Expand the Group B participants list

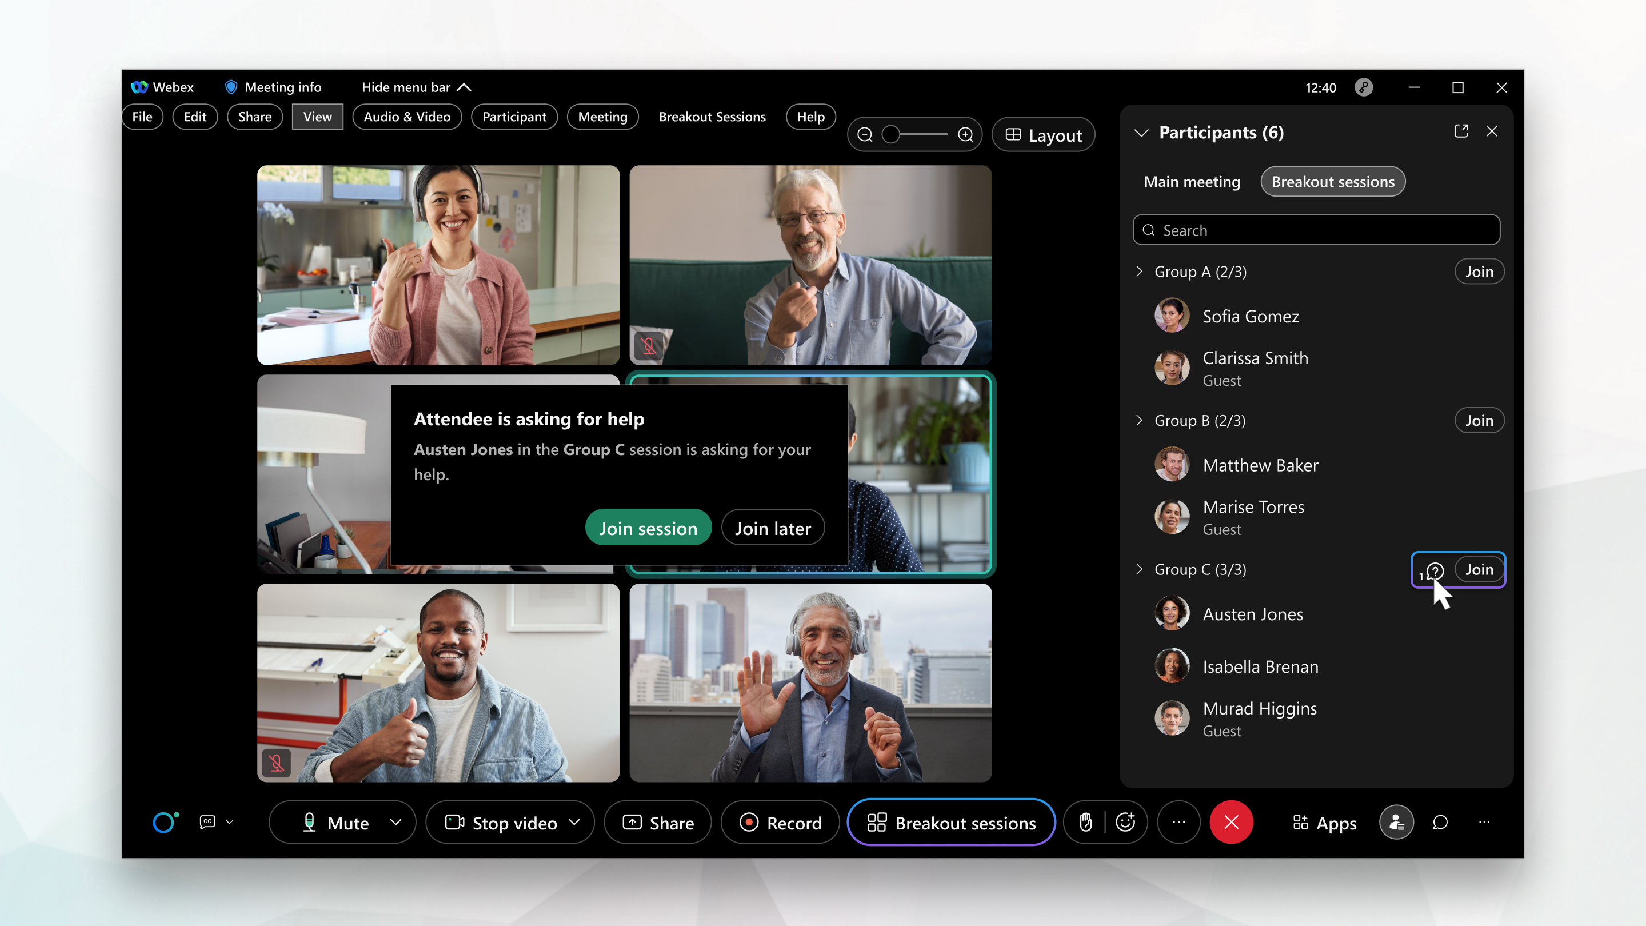click(x=1140, y=420)
